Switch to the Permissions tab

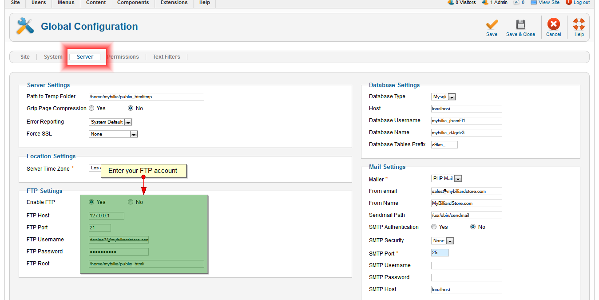pos(123,57)
